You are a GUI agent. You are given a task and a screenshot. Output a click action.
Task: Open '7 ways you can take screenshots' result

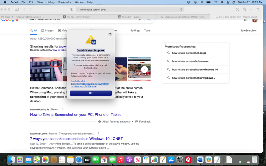point(77,138)
